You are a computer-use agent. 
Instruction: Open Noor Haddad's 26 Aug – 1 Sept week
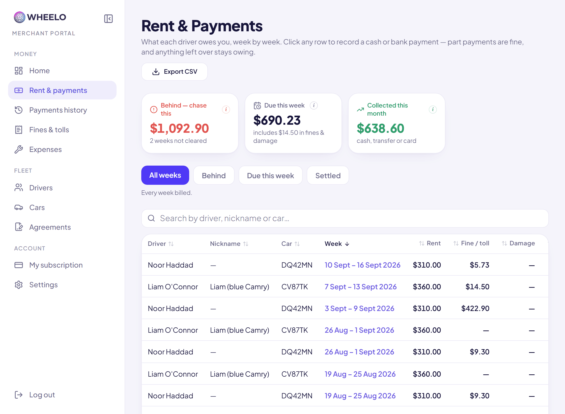pyautogui.click(x=359, y=352)
